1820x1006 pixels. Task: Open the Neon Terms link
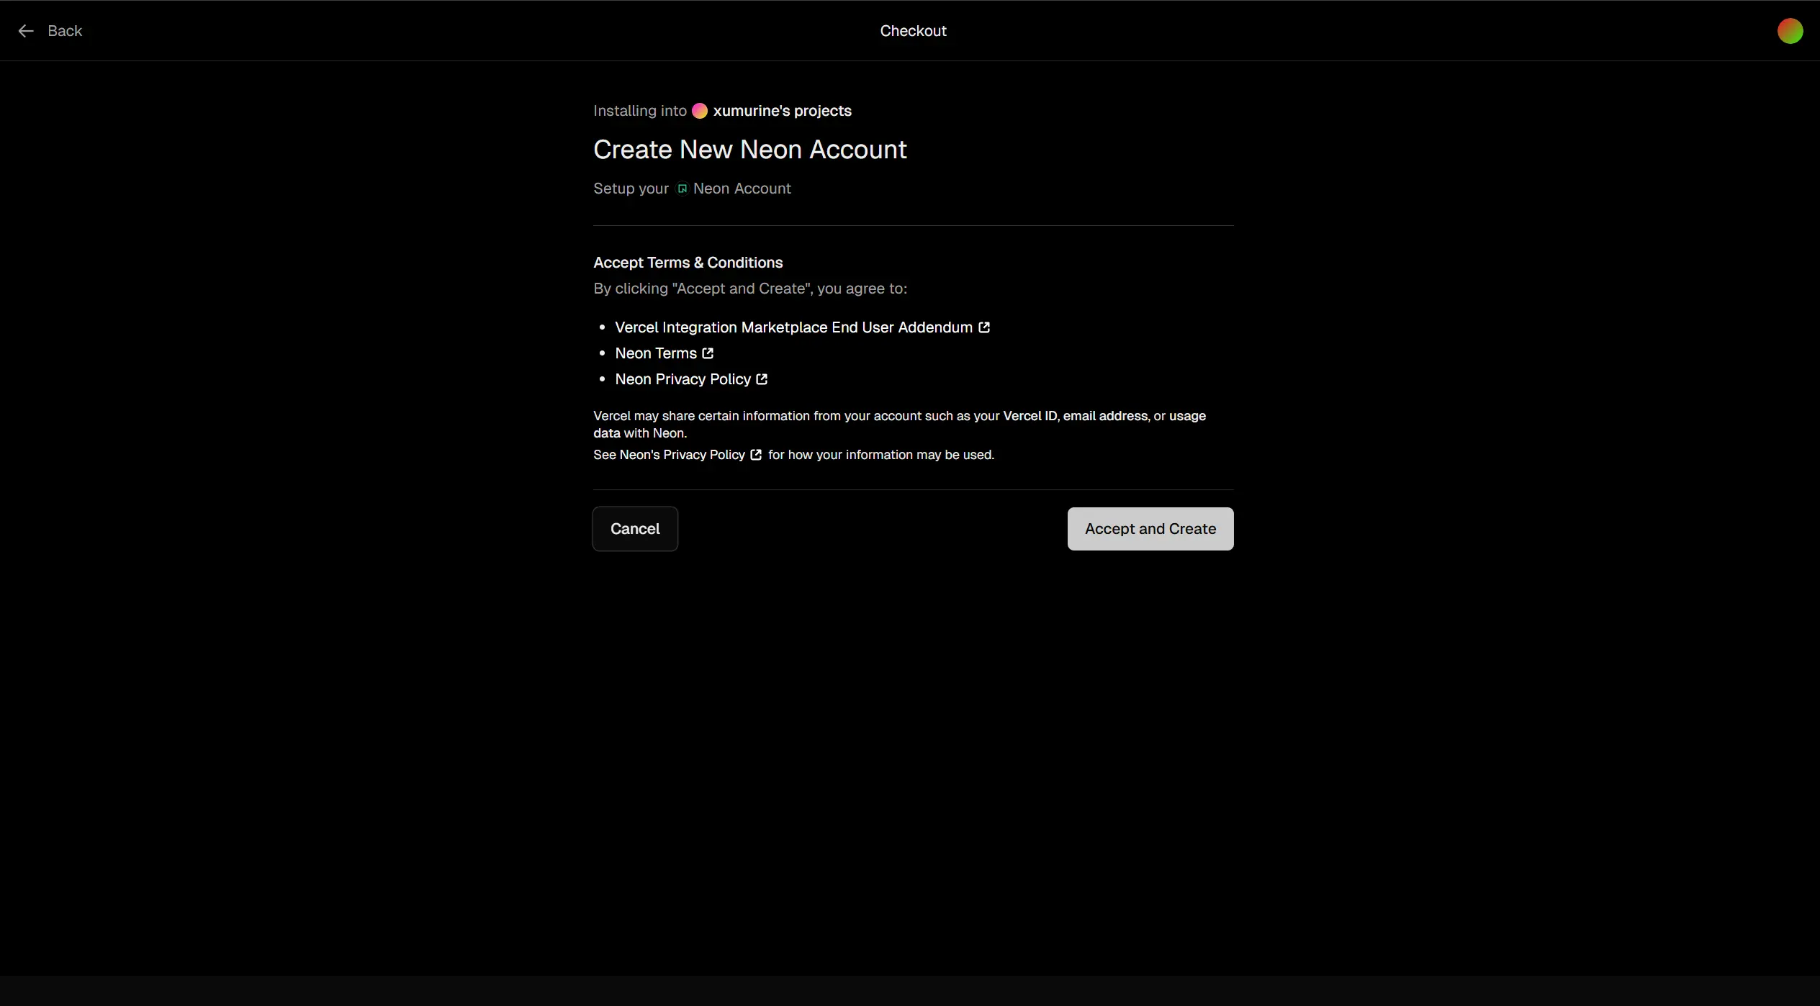click(x=655, y=353)
